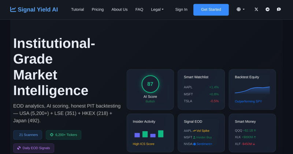This screenshot has height=154, width=293.
Task: Open the FAQ nav link
Action: 139,10
